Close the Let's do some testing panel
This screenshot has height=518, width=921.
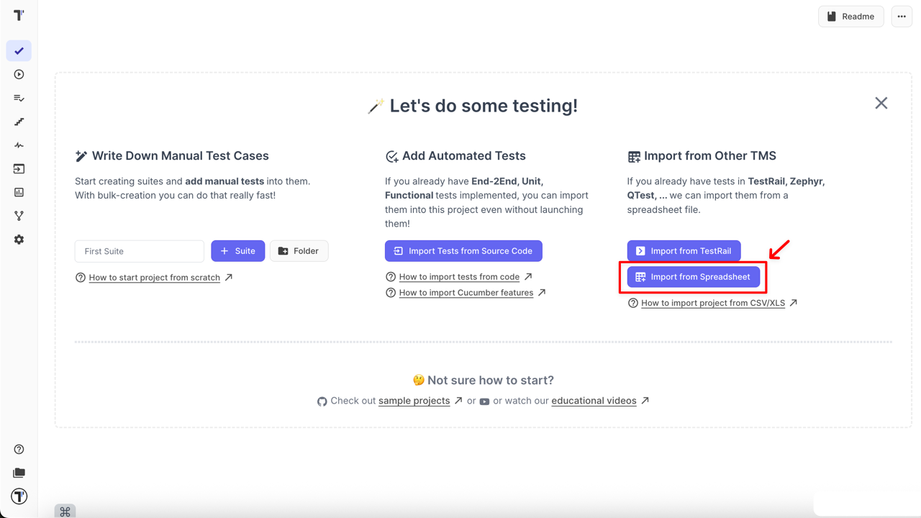(881, 104)
